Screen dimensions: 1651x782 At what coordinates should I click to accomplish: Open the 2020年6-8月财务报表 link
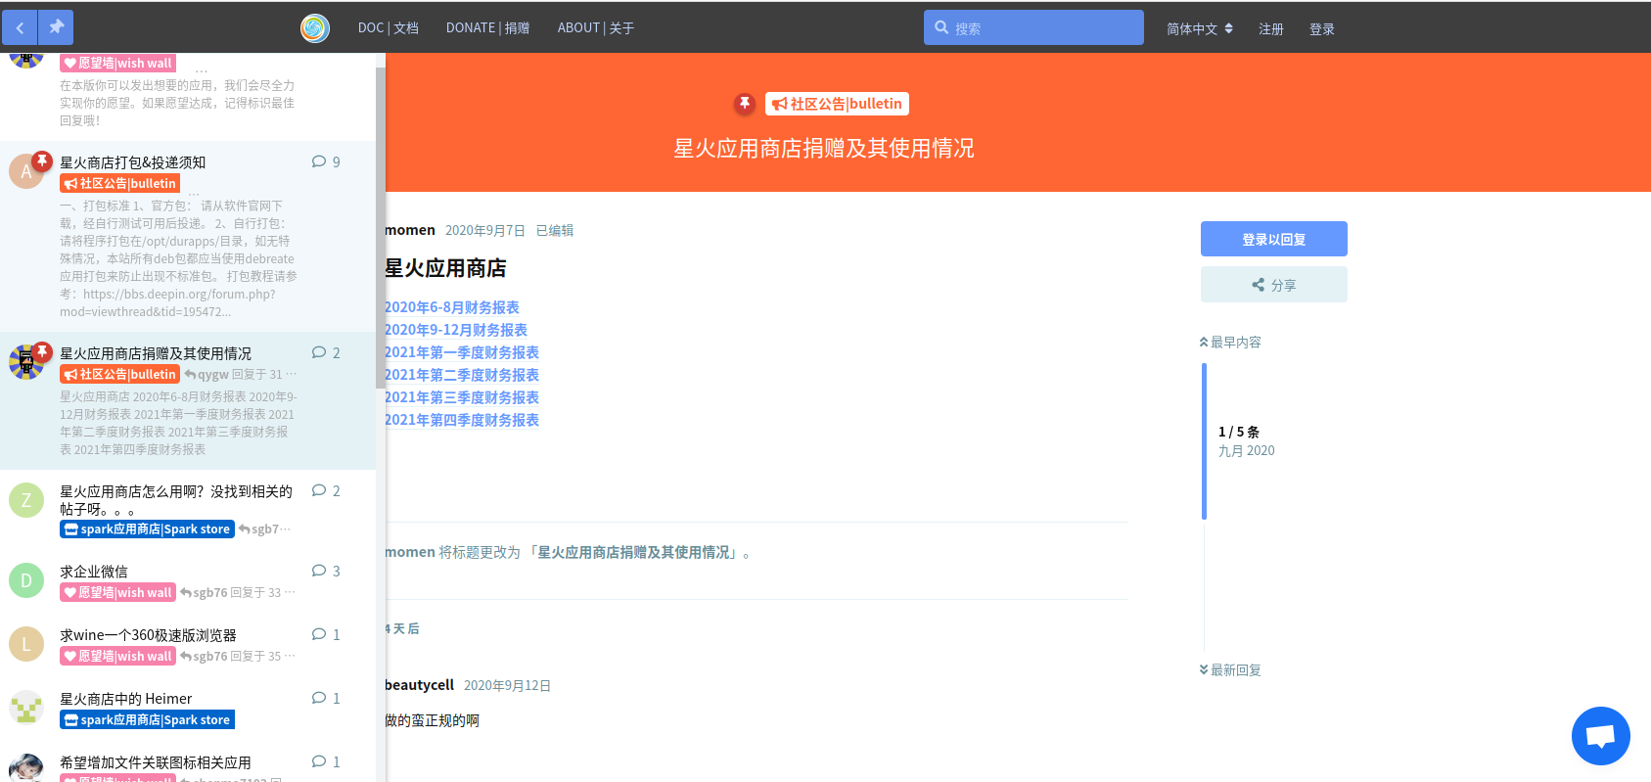click(452, 307)
